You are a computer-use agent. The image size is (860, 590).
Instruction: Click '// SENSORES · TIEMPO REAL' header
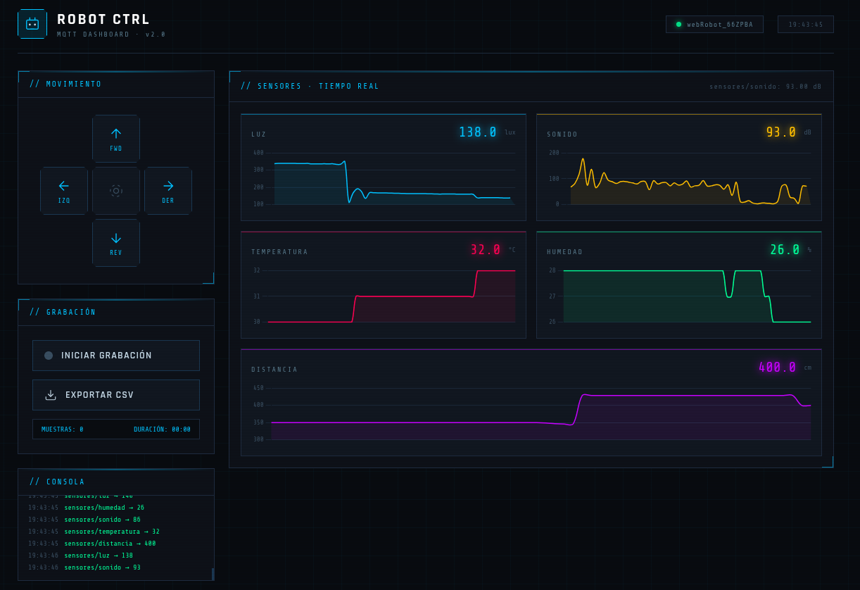pyautogui.click(x=310, y=86)
